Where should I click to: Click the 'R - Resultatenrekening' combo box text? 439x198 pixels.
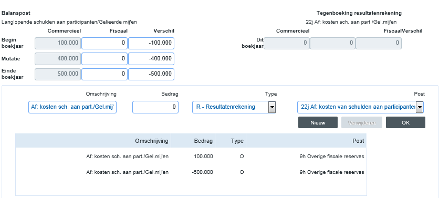(225, 107)
